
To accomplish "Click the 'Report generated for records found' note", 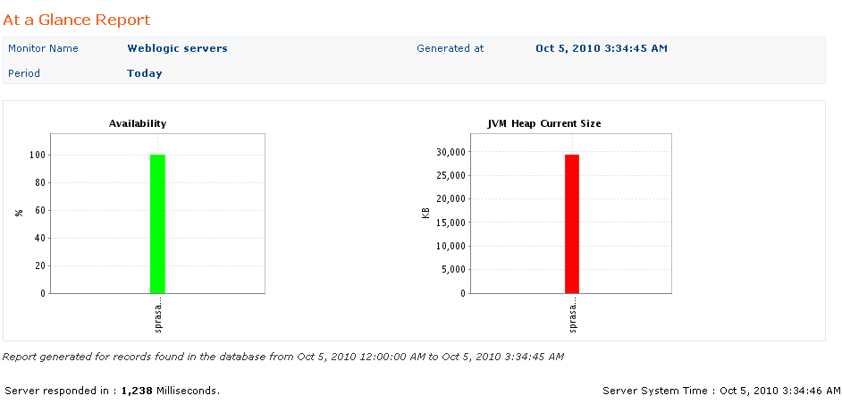I will (283, 357).
